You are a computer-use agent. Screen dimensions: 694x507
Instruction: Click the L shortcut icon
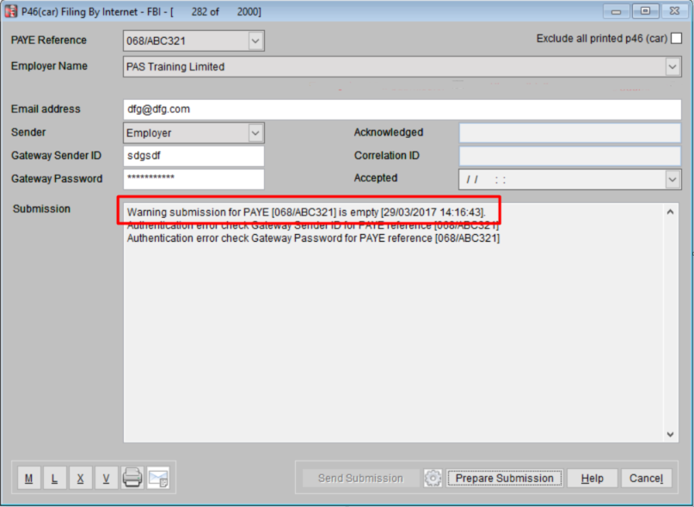(54, 478)
